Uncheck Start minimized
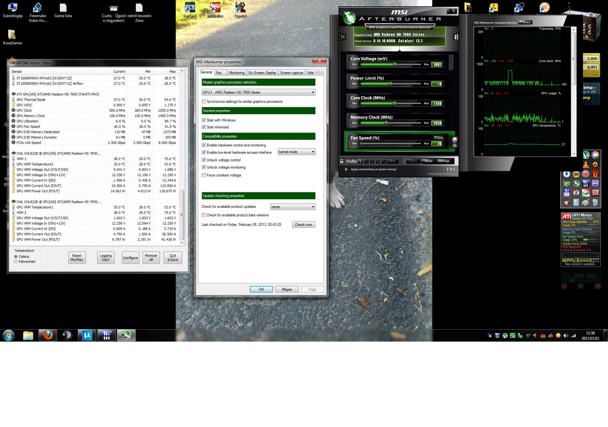608x427 pixels. coord(204,127)
